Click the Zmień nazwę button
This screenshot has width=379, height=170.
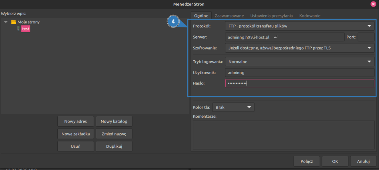pyautogui.click(x=114, y=134)
